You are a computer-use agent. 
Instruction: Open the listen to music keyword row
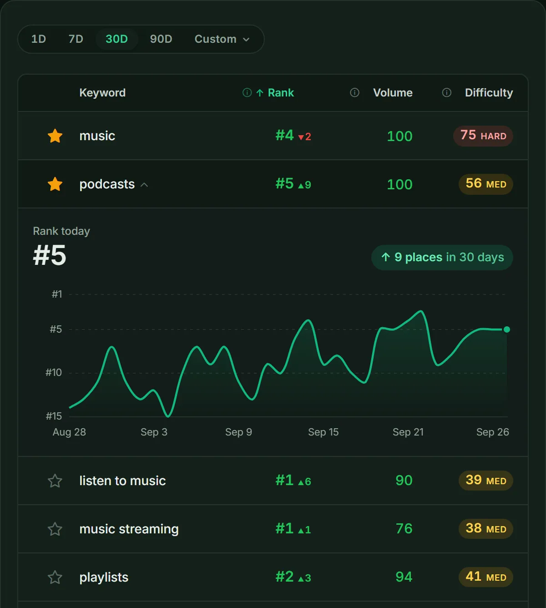273,481
